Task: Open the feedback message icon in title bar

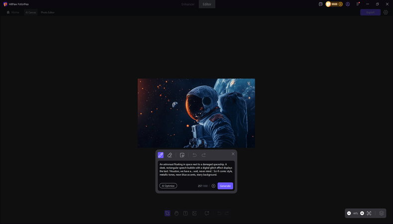Action: click(x=321, y=4)
